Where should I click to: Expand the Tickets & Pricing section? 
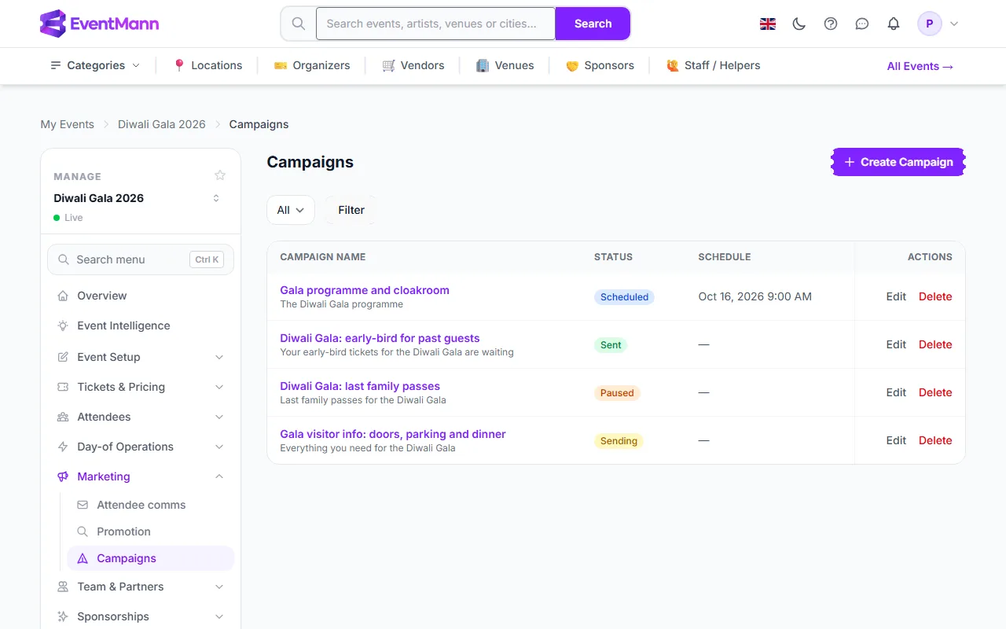tap(141, 387)
